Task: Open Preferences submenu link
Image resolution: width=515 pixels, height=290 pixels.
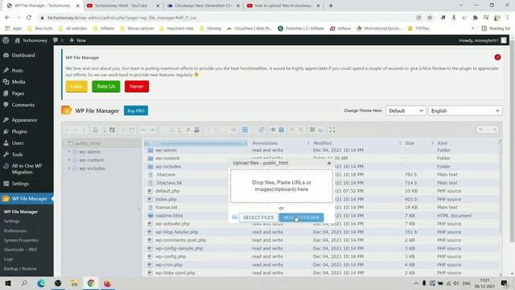Action: (x=15, y=231)
